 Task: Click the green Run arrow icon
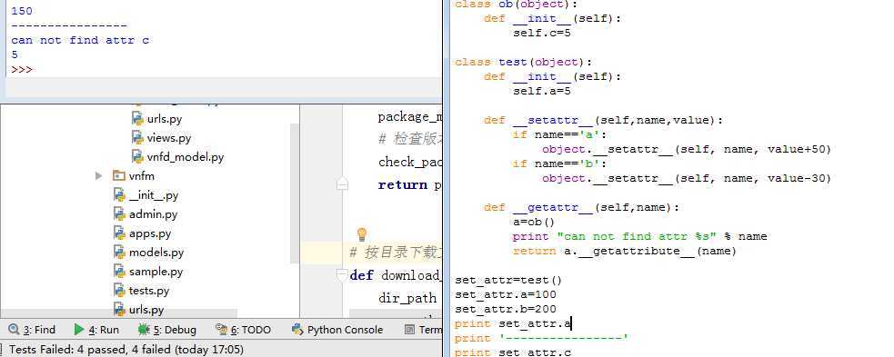[x=79, y=329]
